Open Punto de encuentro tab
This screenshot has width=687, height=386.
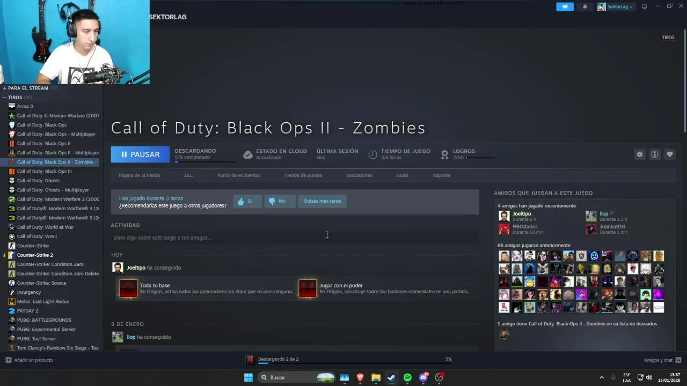[239, 175]
